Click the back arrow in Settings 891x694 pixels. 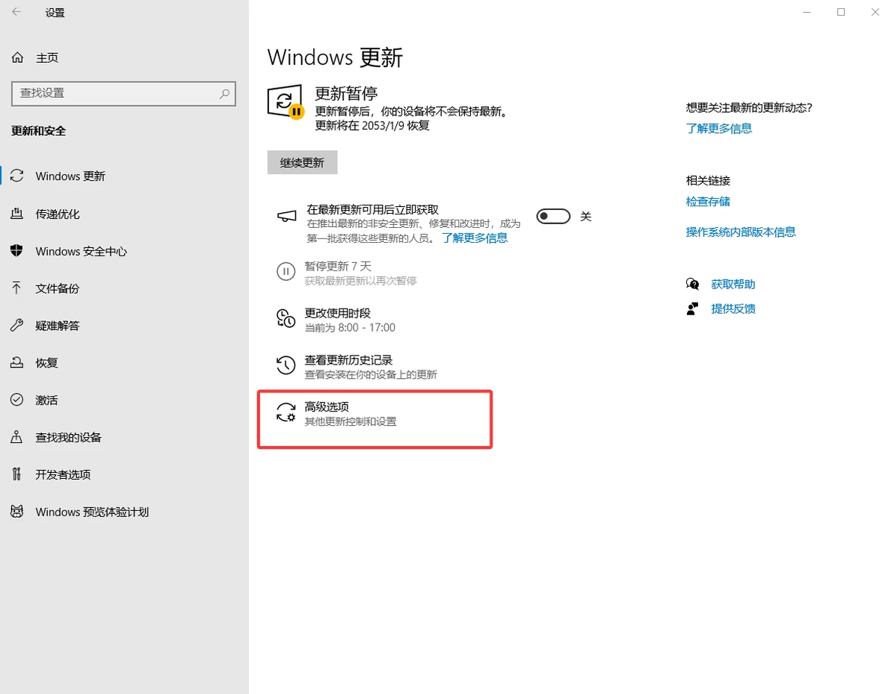[16, 12]
